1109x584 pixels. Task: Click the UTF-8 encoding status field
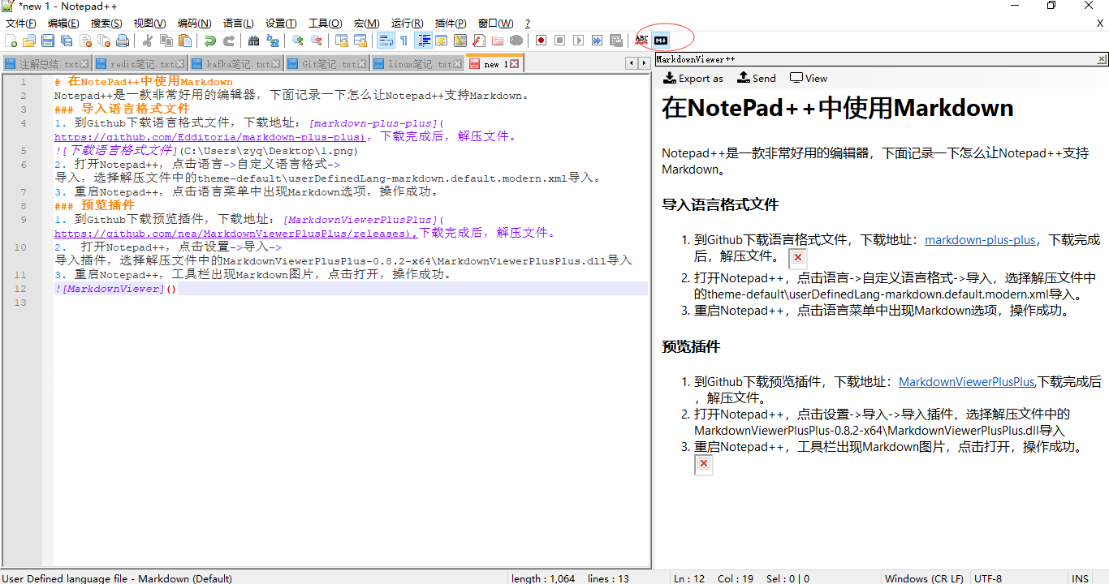[x=987, y=578]
